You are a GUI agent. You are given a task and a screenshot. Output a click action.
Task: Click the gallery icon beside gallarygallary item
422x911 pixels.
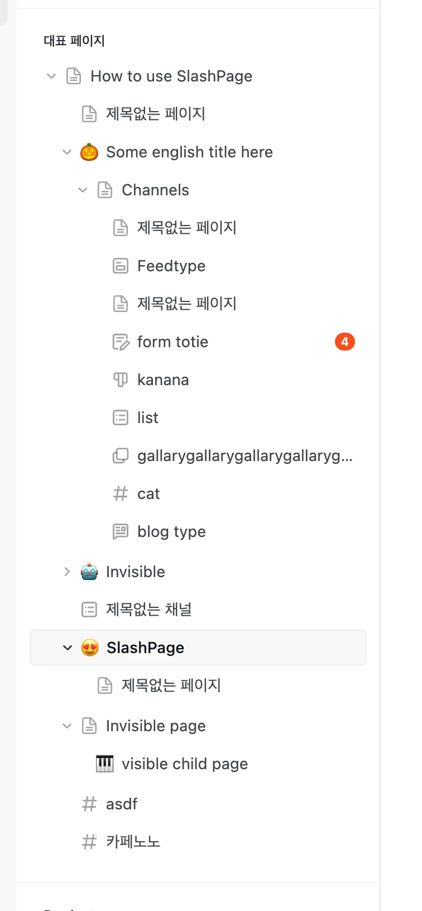pyautogui.click(x=121, y=455)
